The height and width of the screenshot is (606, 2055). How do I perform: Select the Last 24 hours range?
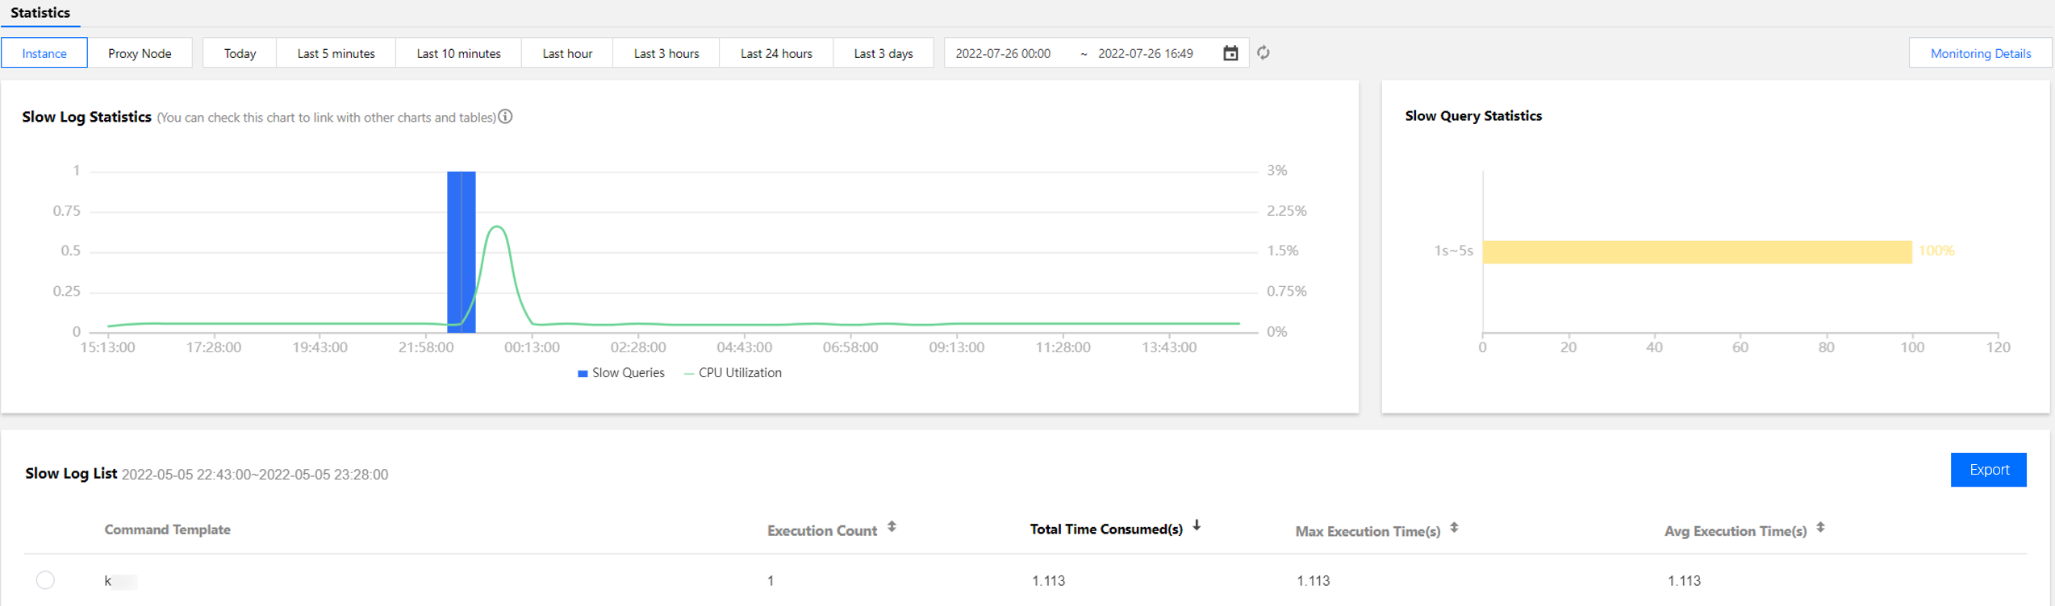[776, 53]
